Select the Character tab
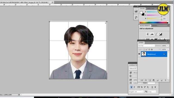Viewport: 174px width, 98px height. [x=133, y=65]
